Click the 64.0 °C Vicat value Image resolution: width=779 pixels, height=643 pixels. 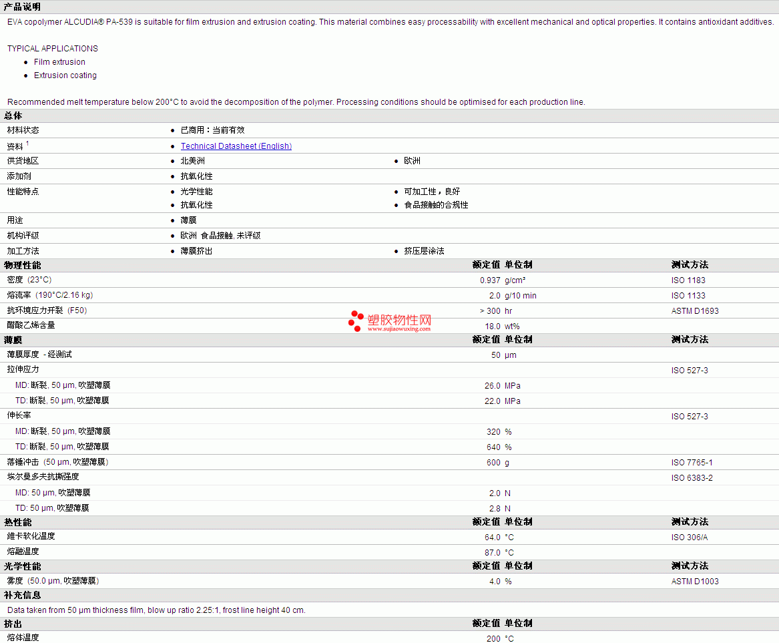coord(499,538)
